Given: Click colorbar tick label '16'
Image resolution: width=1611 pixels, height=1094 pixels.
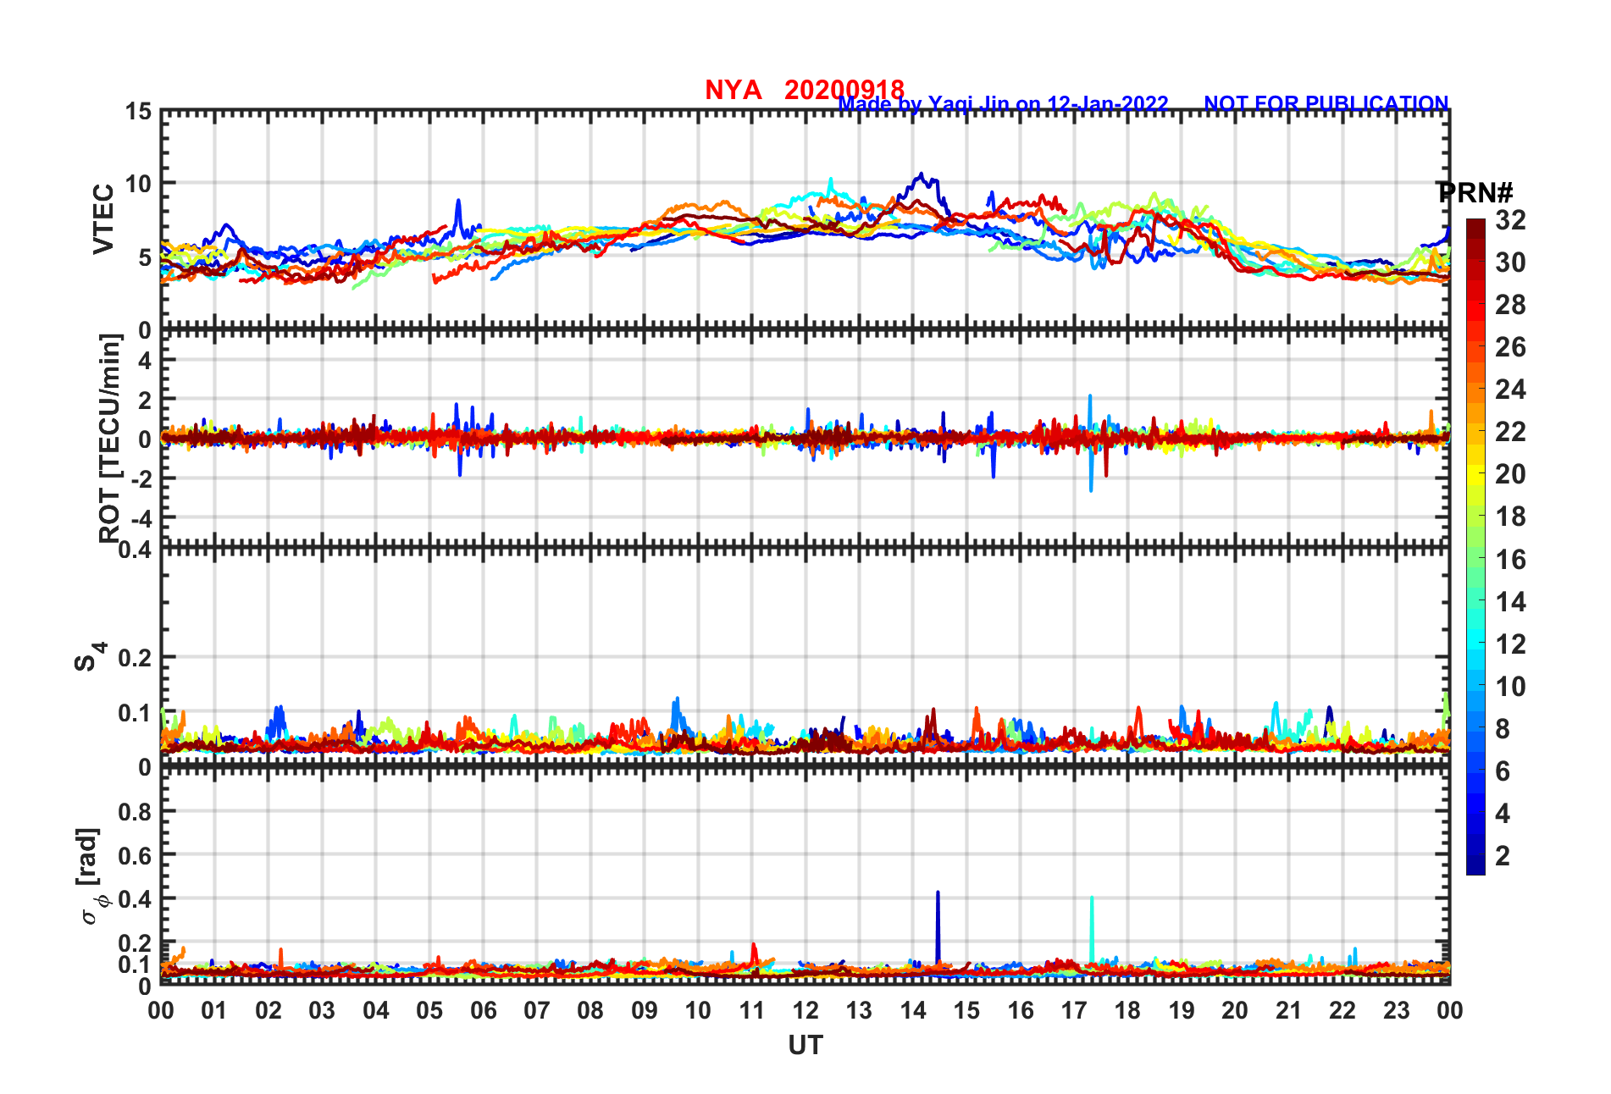Looking at the screenshot, I should (x=1510, y=560).
